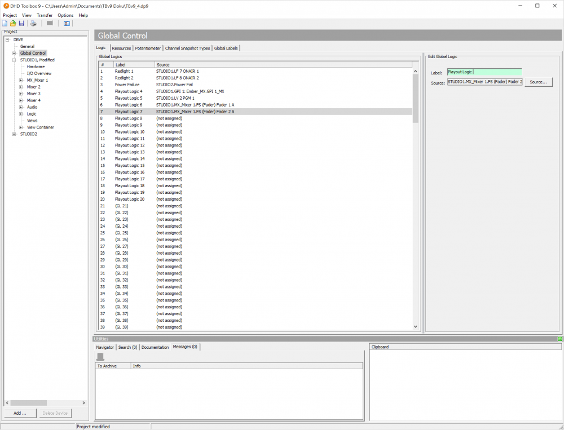Collapse the STUDIO1, Modified tree node

coord(14,60)
